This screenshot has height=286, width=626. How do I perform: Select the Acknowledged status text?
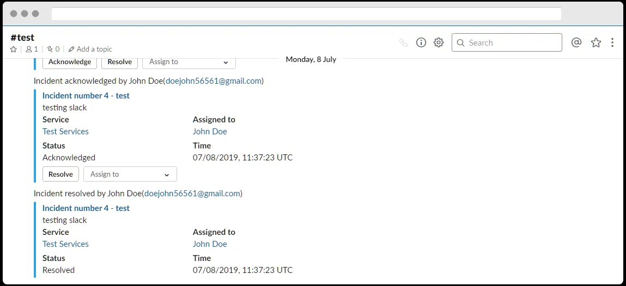[x=69, y=158]
